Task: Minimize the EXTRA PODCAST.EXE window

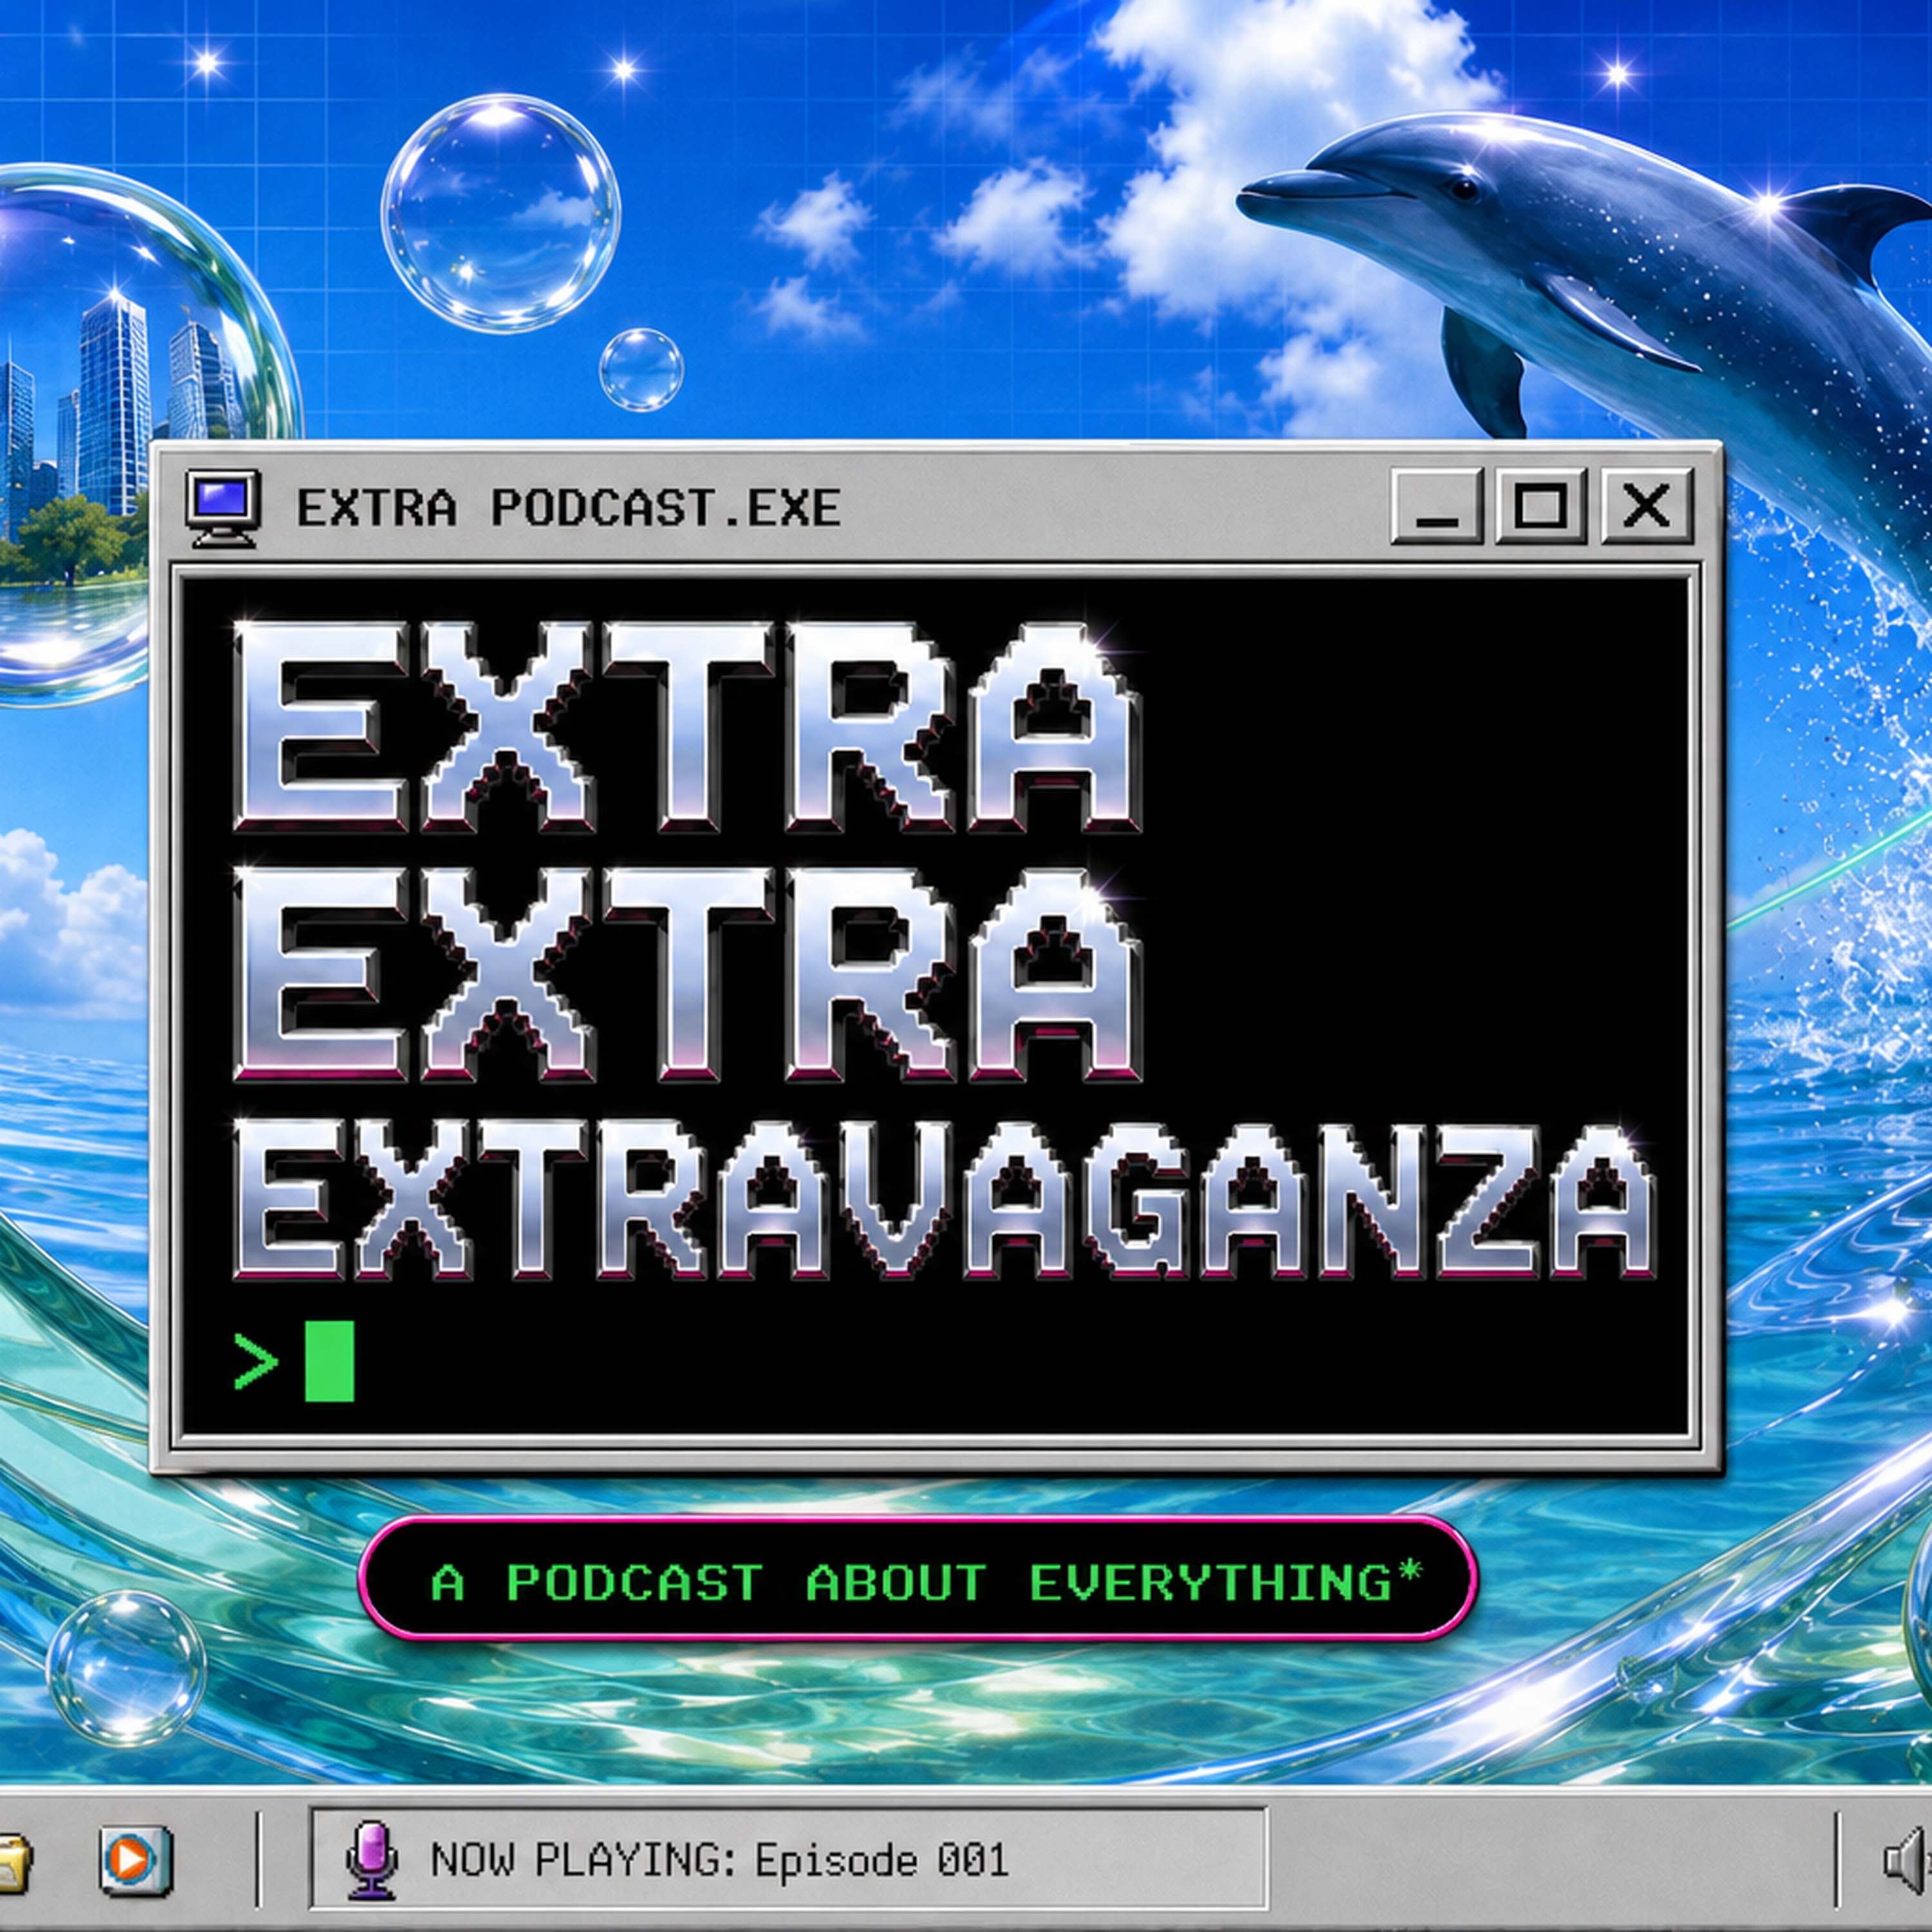Action: pos(1437,506)
